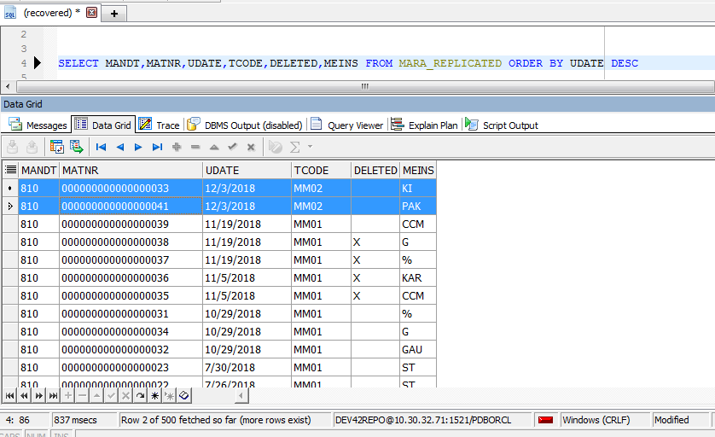Select cell 000000000000000033 in MATNR column
Viewport: 715px width, 437px height.
click(x=131, y=188)
